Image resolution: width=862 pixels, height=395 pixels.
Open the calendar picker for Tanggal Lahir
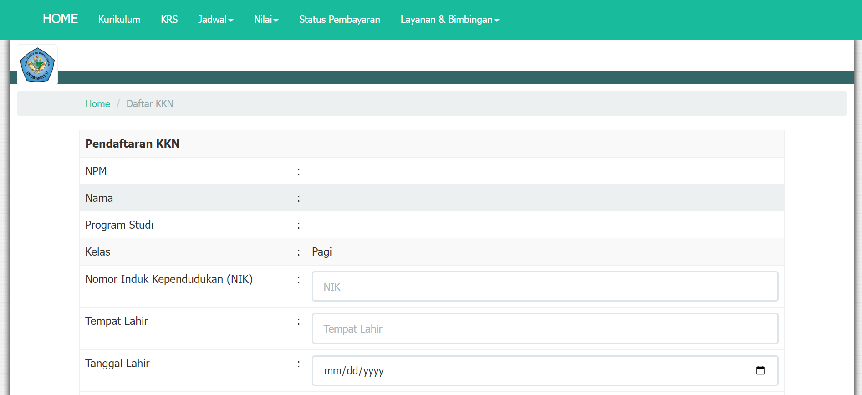pyautogui.click(x=760, y=370)
